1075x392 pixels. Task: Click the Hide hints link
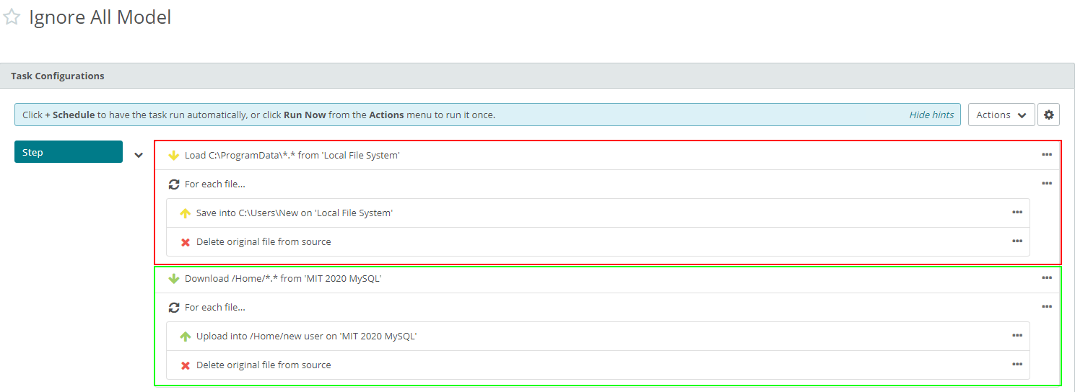point(931,115)
